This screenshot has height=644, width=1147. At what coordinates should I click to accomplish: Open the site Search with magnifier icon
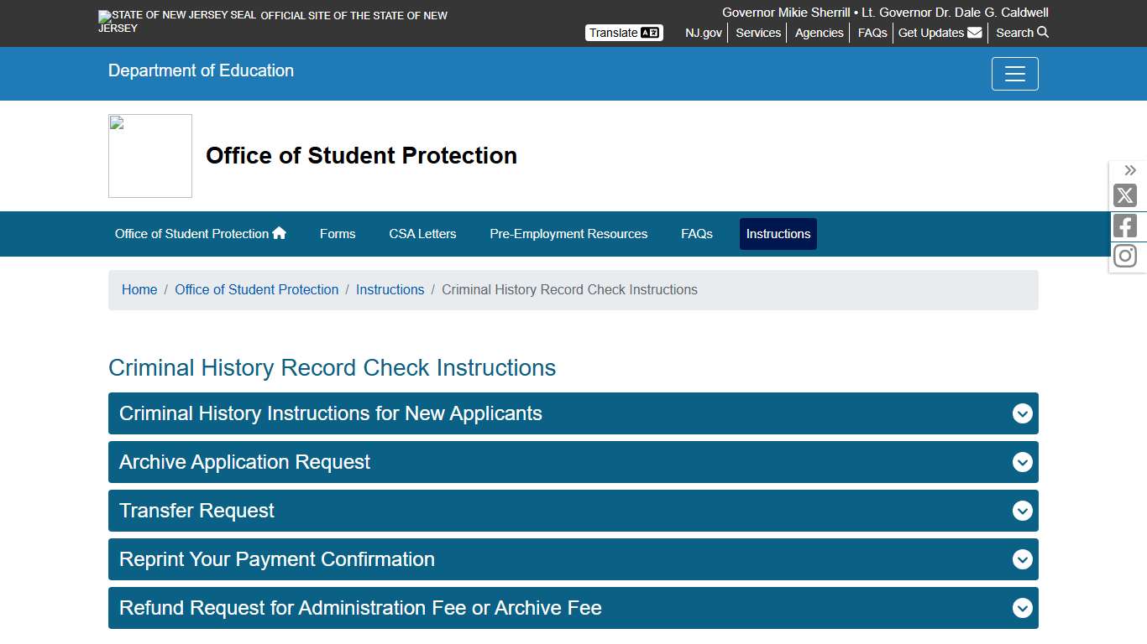[x=1021, y=33]
